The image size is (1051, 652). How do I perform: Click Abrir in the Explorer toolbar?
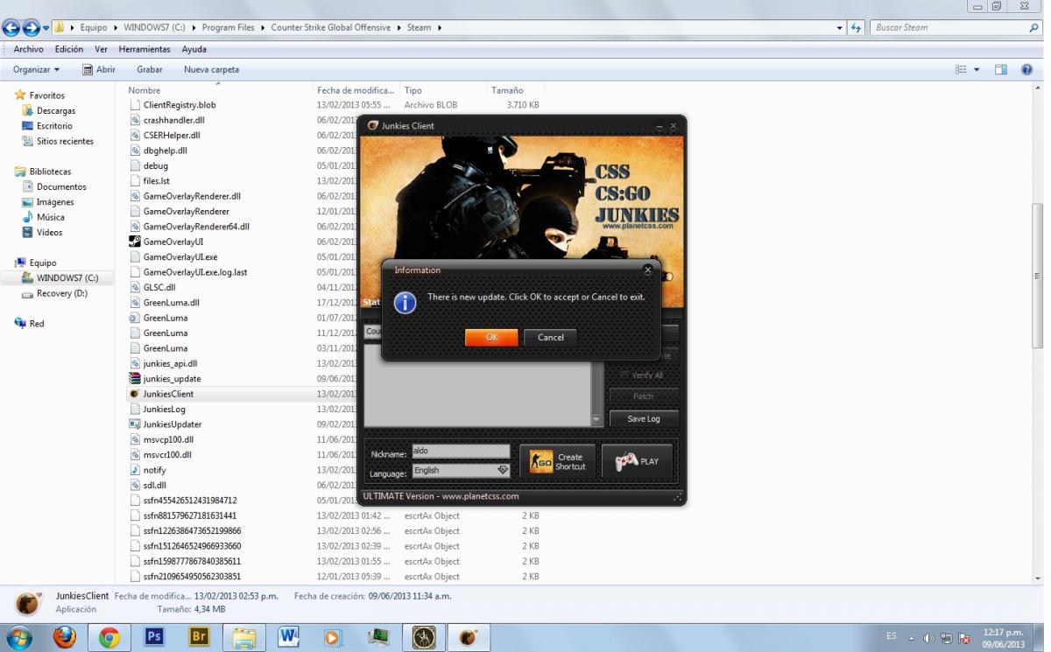click(x=99, y=69)
